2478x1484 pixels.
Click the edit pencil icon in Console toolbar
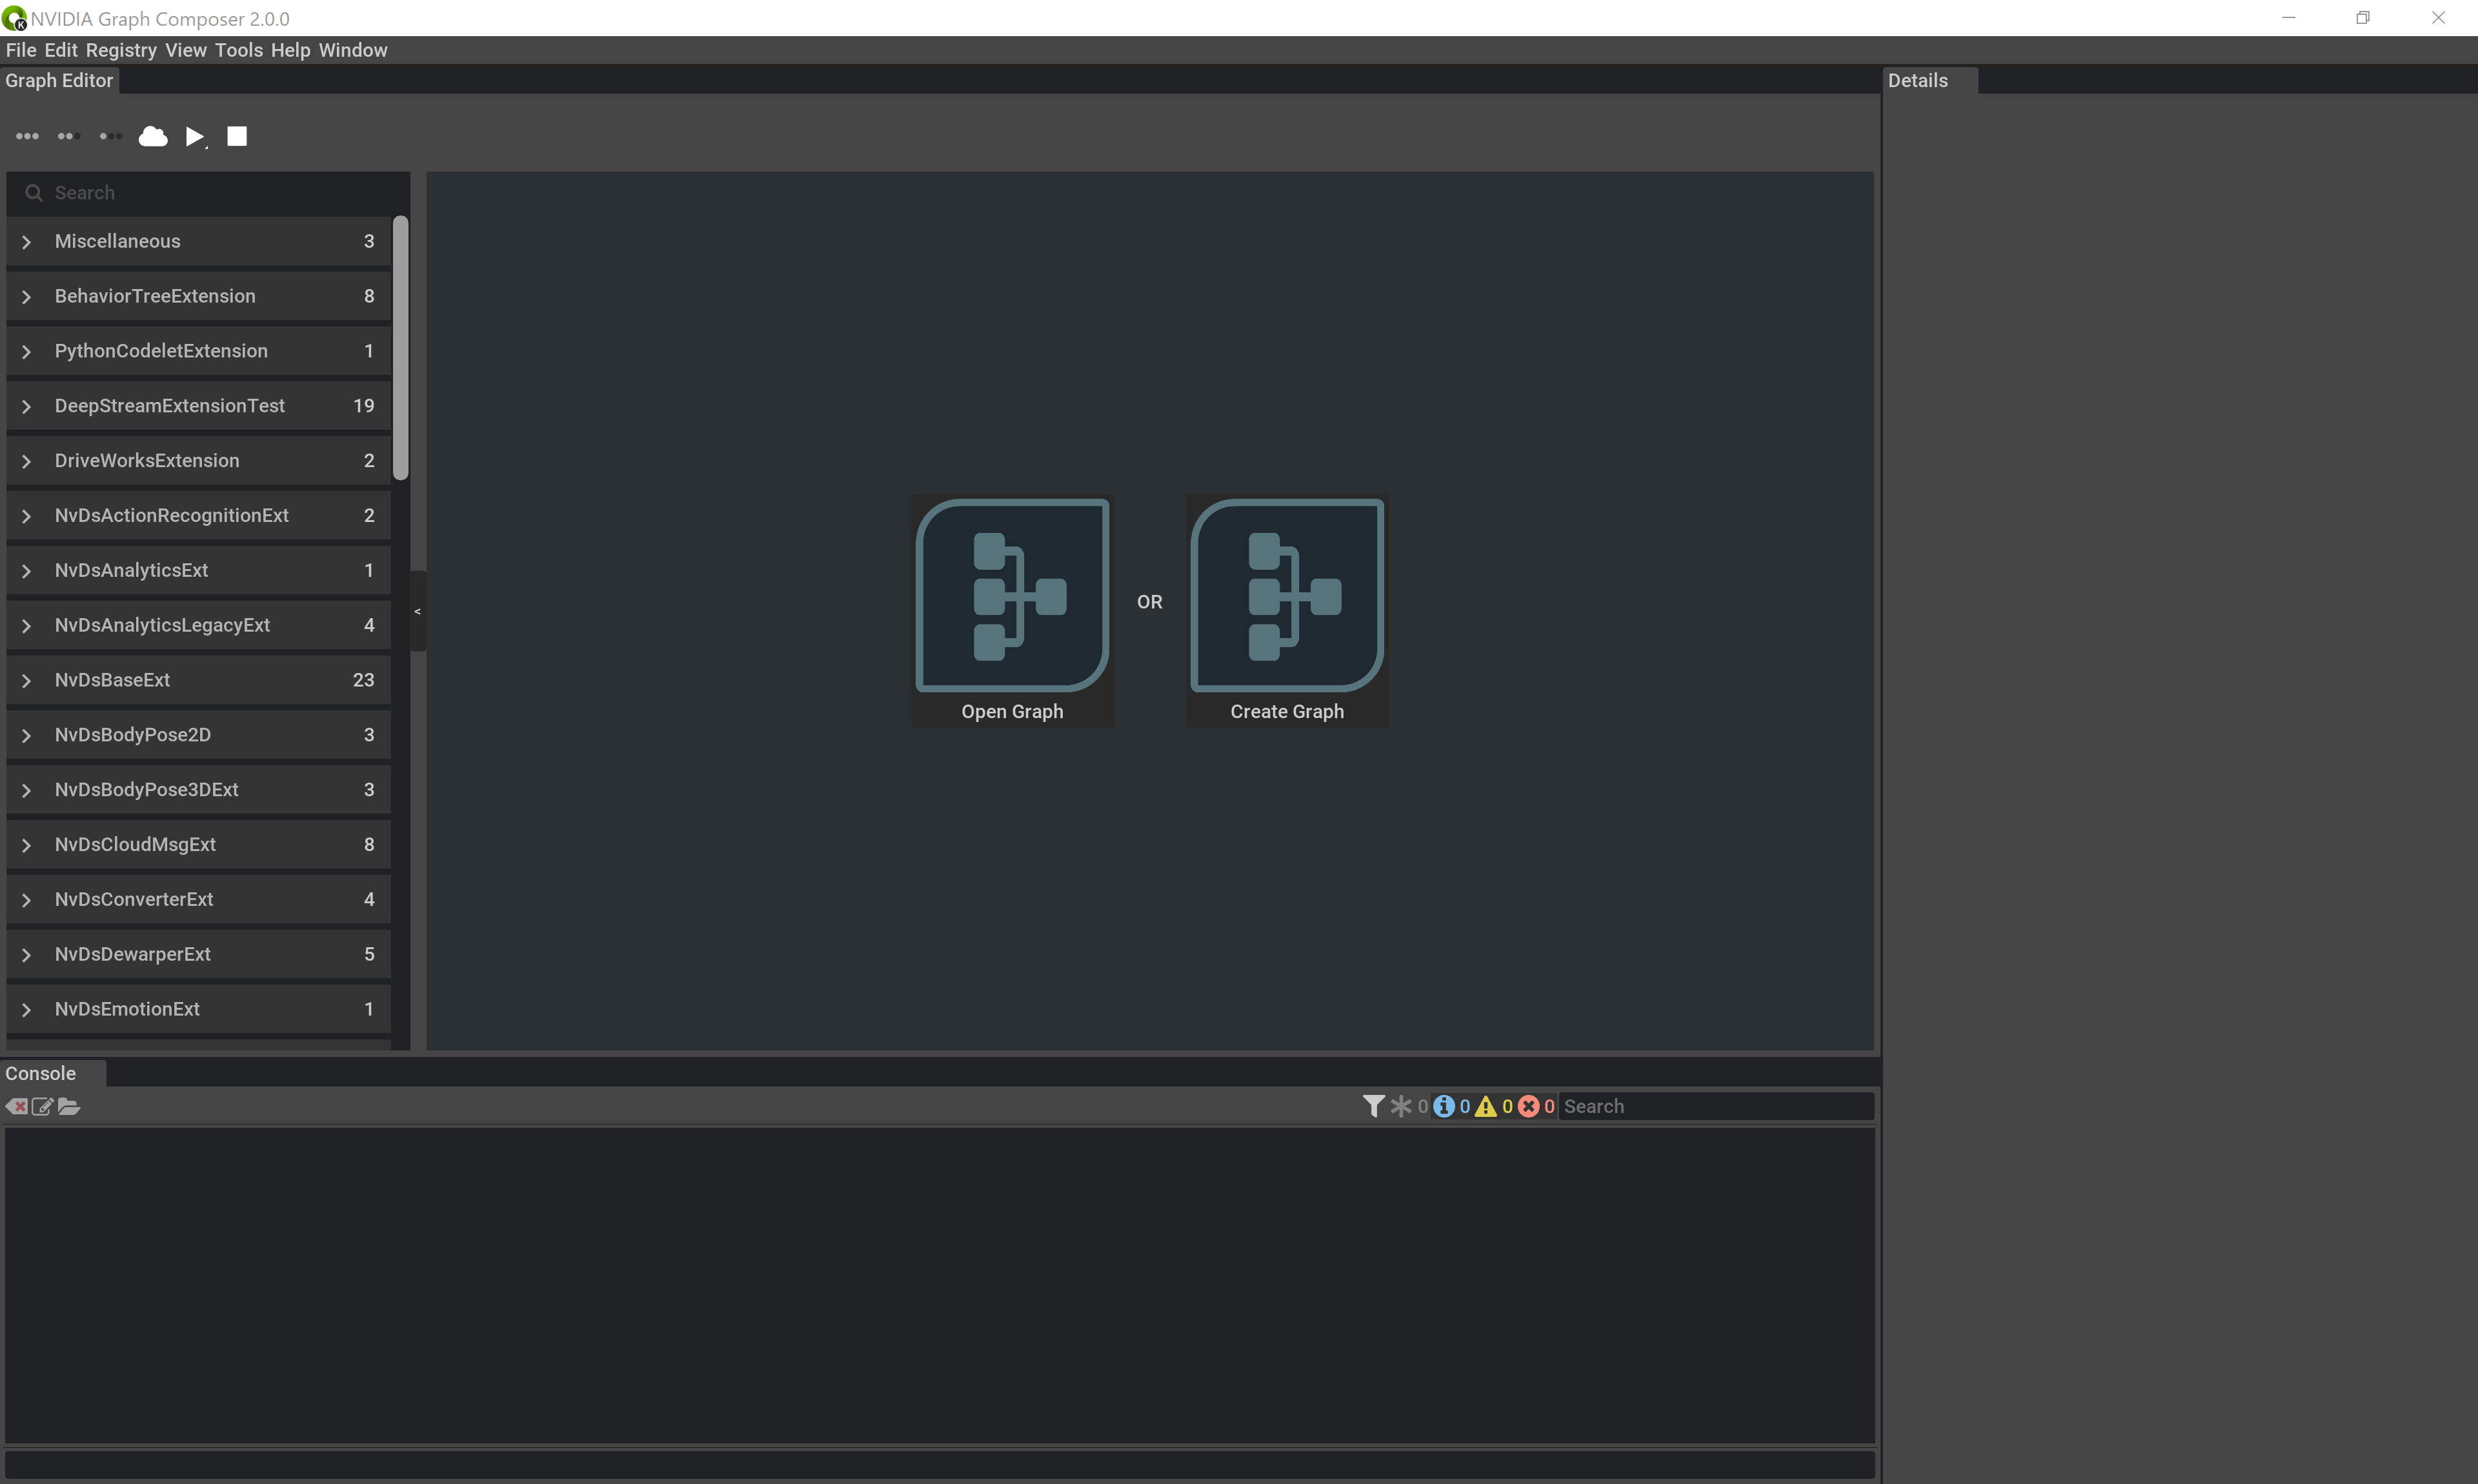[x=43, y=1106]
